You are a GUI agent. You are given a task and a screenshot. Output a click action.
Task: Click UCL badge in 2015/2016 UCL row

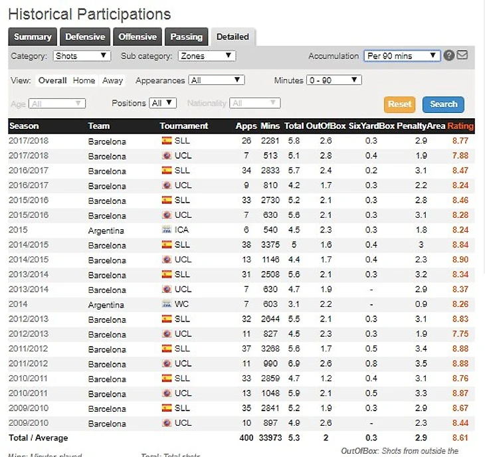(166, 215)
